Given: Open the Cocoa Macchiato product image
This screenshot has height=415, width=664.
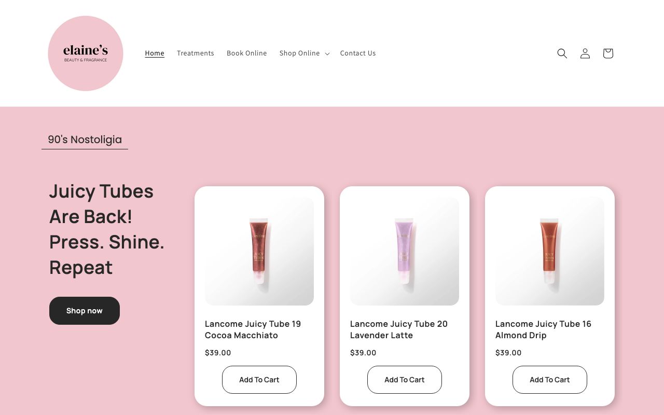Looking at the screenshot, I should pyautogui.click(x=259, y=251).
